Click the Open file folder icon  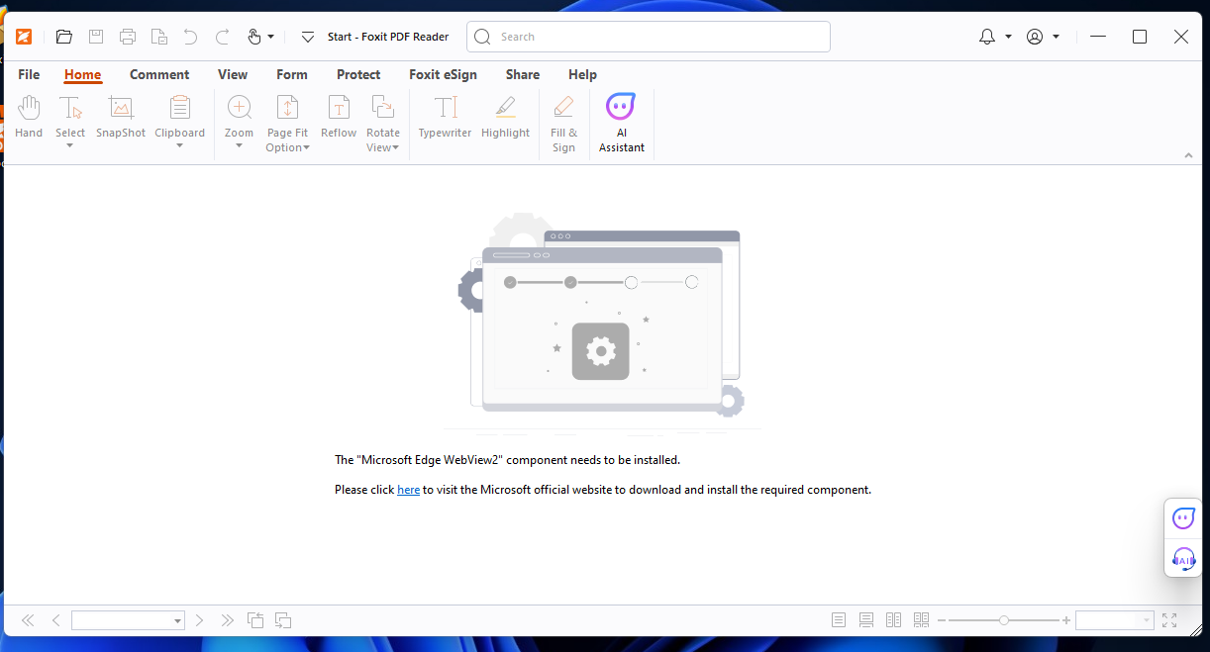point(64,37)
